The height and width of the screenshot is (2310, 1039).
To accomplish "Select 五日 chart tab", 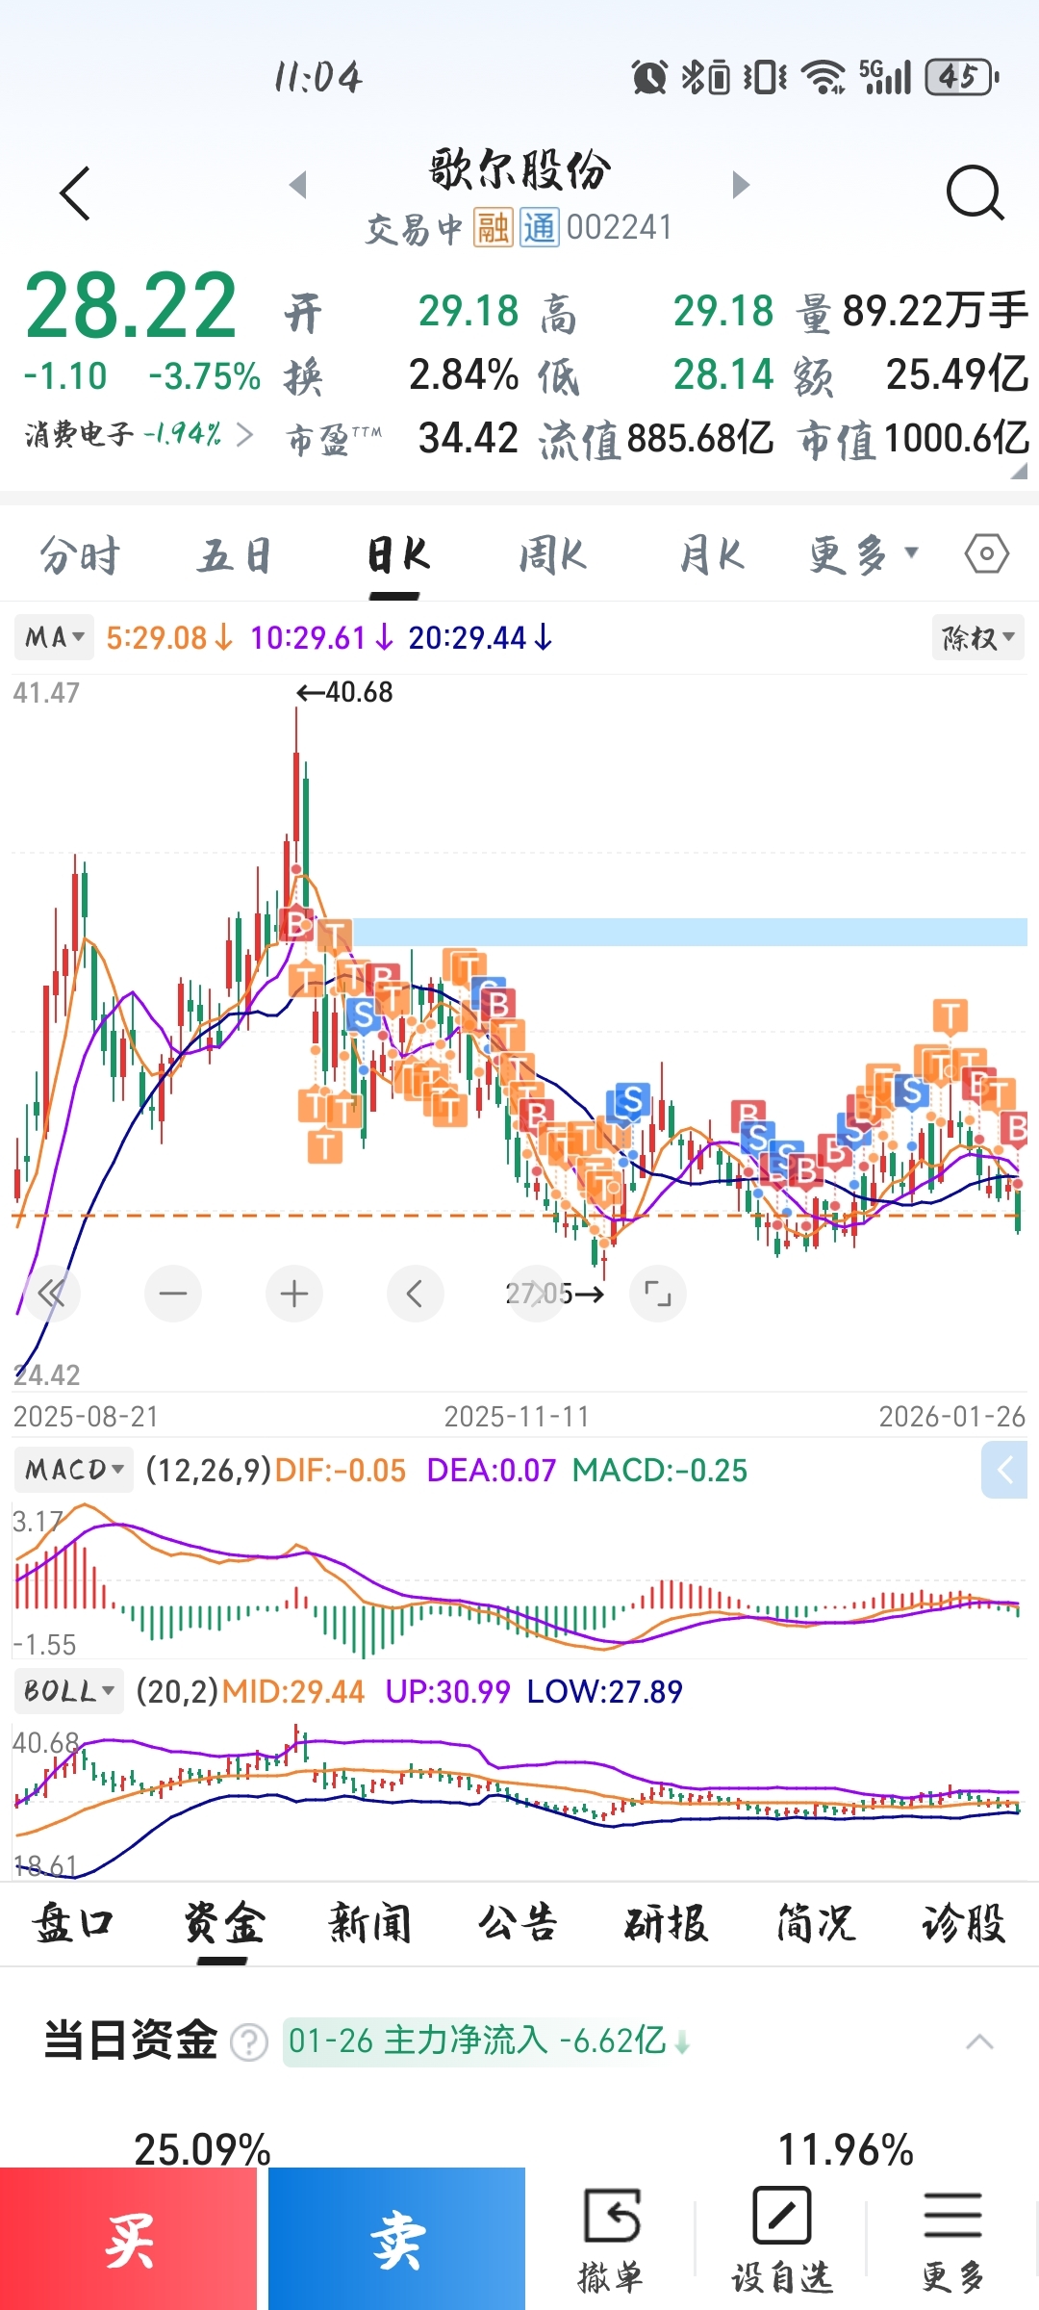I will [x=236, y=555].
